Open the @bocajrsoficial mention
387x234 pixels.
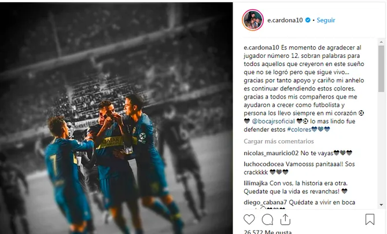pos(273,121)
